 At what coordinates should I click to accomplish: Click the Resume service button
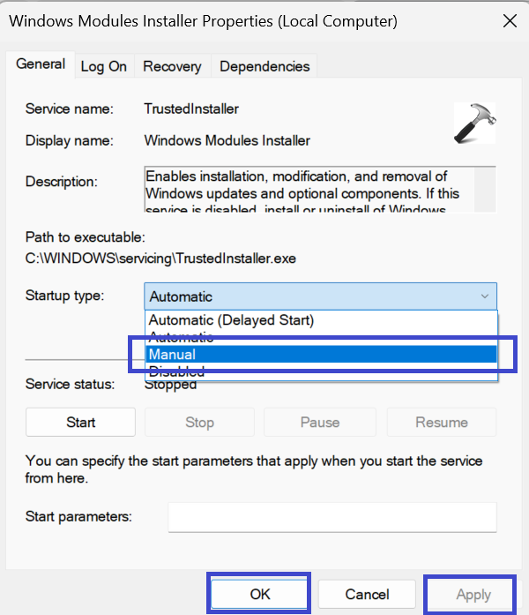(x=442, y=422)
